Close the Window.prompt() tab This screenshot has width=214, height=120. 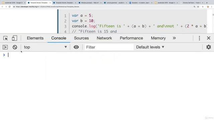point(101,3)
